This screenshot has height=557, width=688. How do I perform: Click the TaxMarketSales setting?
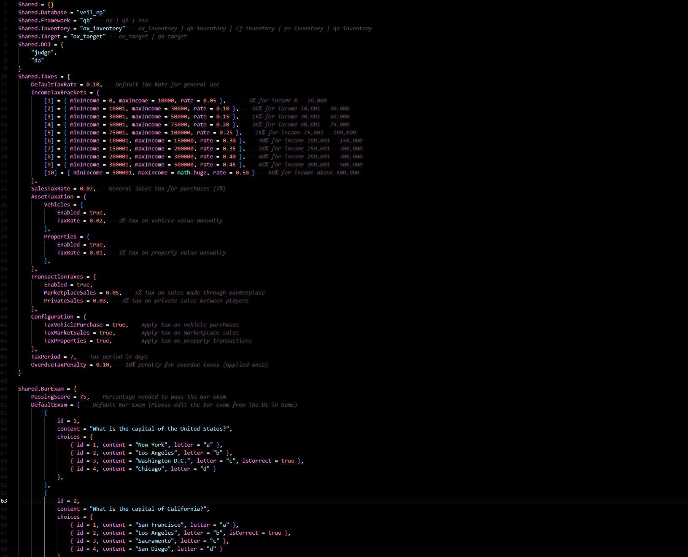(x=67, y=332)
